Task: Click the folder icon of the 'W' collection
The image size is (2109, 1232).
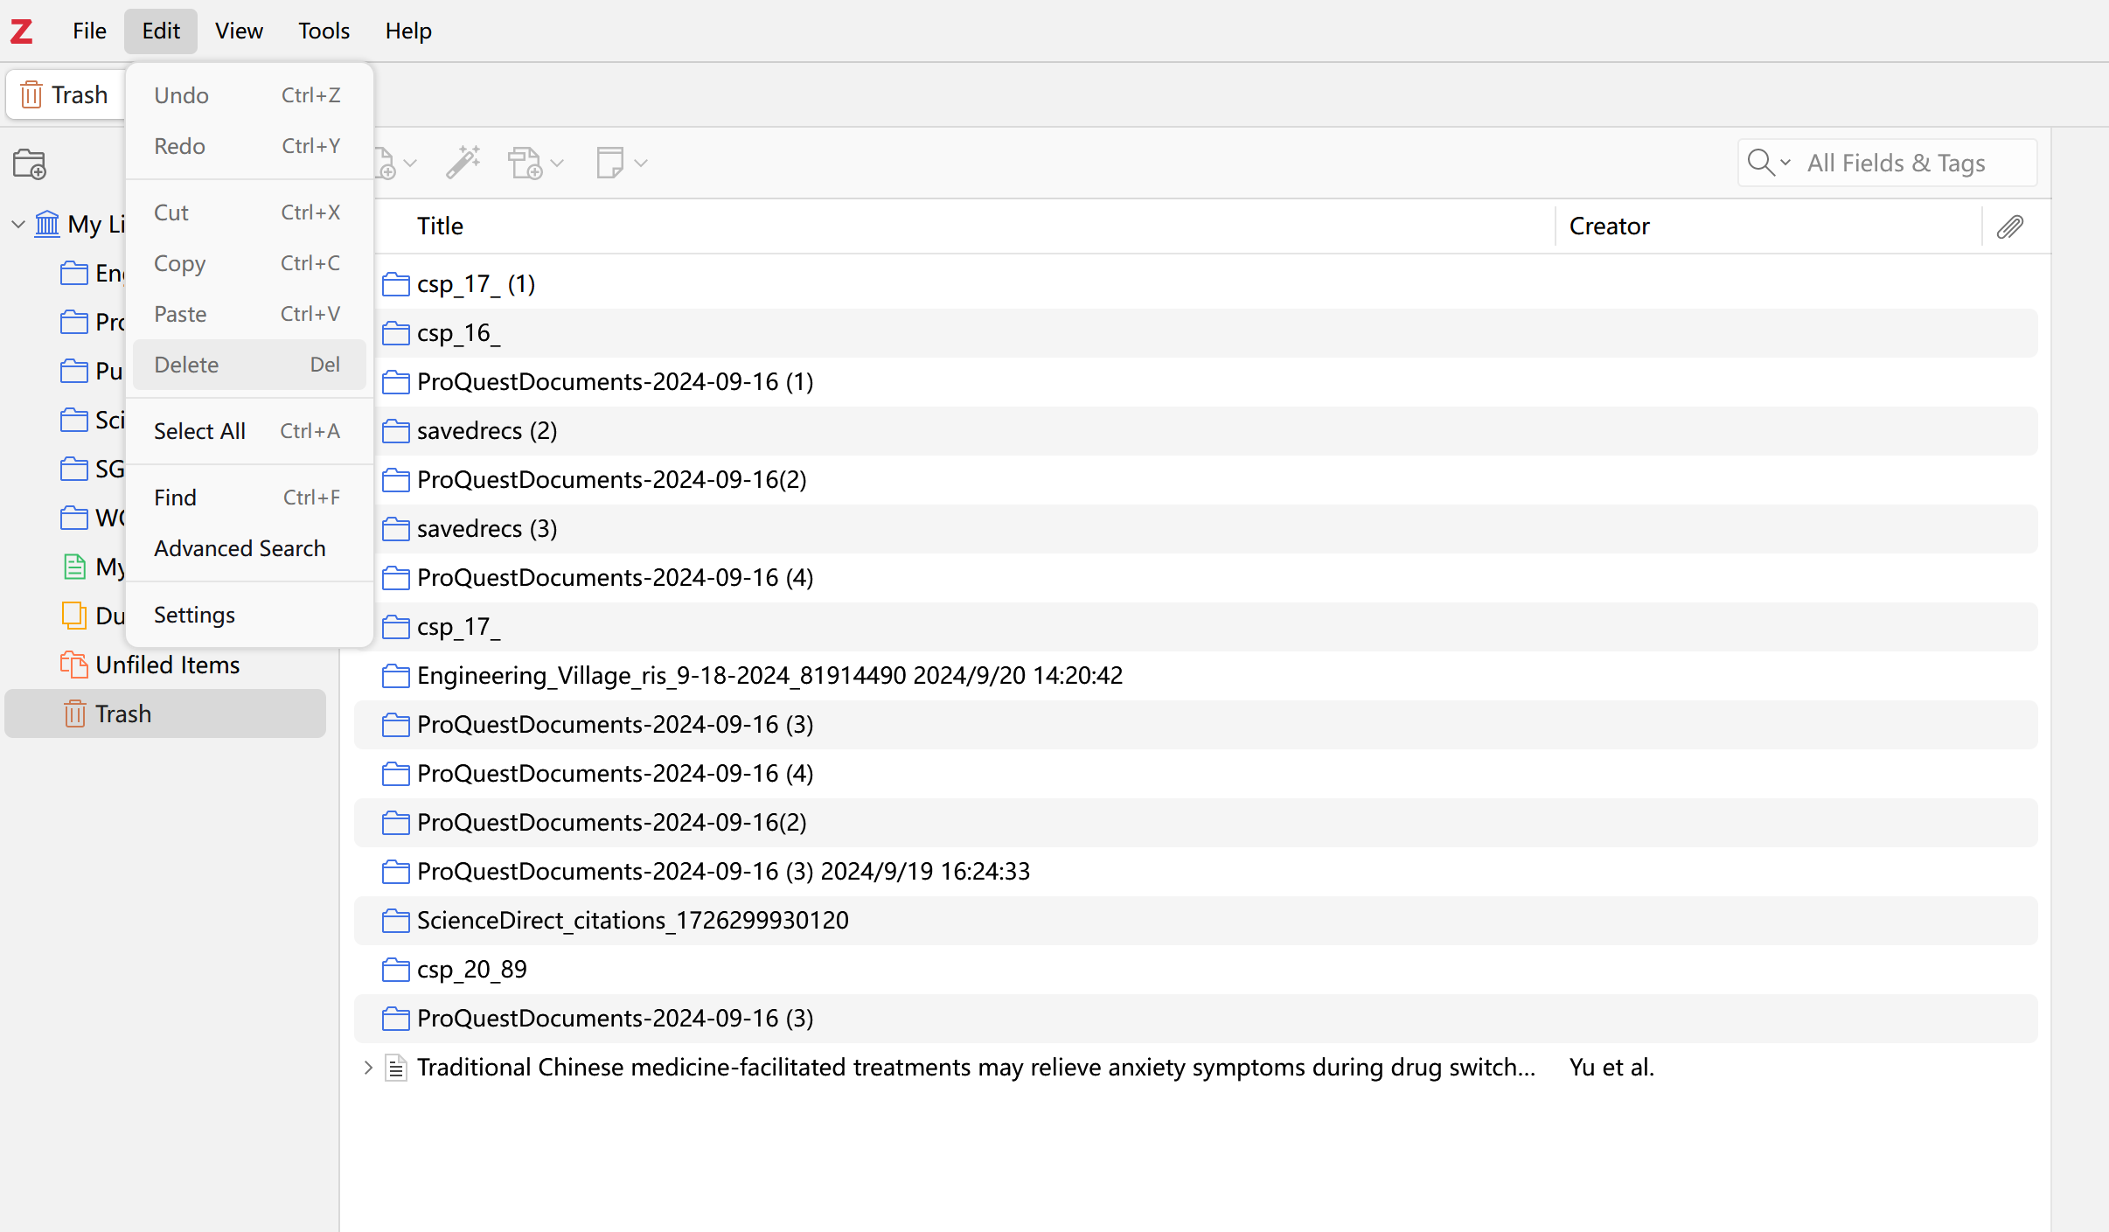Action: coord(74,519)
